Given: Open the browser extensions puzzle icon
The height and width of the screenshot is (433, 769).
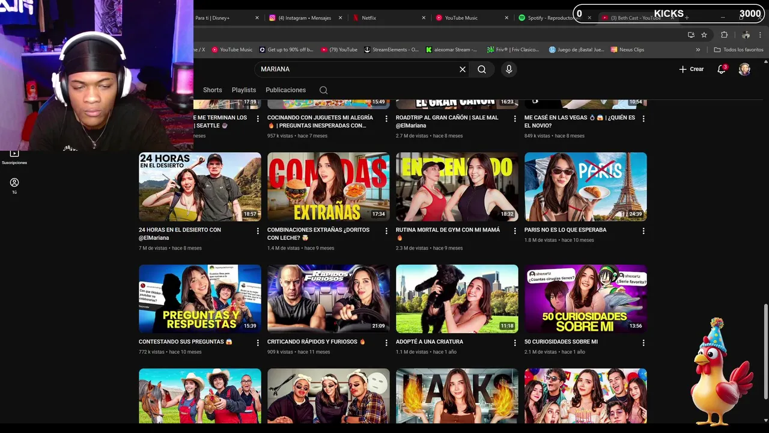Looking at the screenshot, I should [x=724, y=35].
